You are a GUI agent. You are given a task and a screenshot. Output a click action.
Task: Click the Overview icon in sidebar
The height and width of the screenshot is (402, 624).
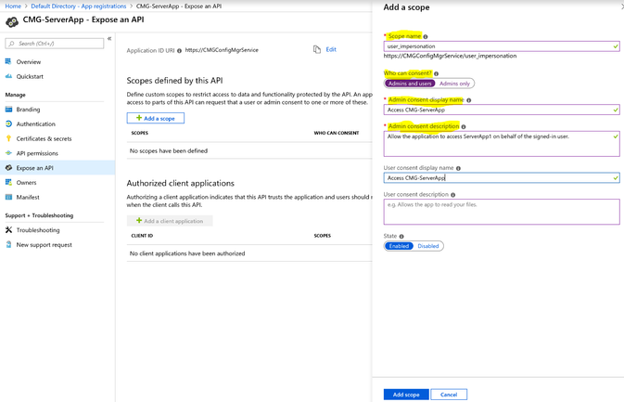8,61
